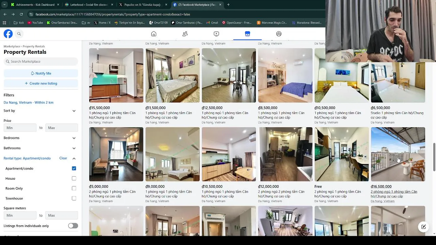
Task: Select the Marketplace icon in top nav
Action: [x=247, y=34]
